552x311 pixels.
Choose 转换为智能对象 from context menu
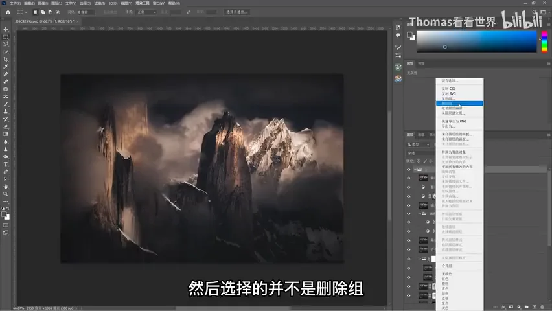click(x=454, y=152)
